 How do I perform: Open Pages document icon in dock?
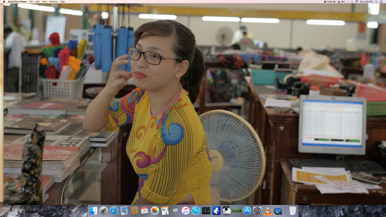coord(165,210)
